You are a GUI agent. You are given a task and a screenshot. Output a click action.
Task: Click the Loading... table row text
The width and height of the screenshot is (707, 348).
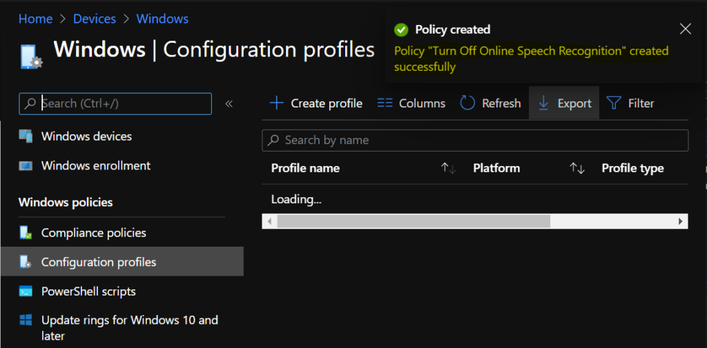pyautogui.click(x=296, y=199)
